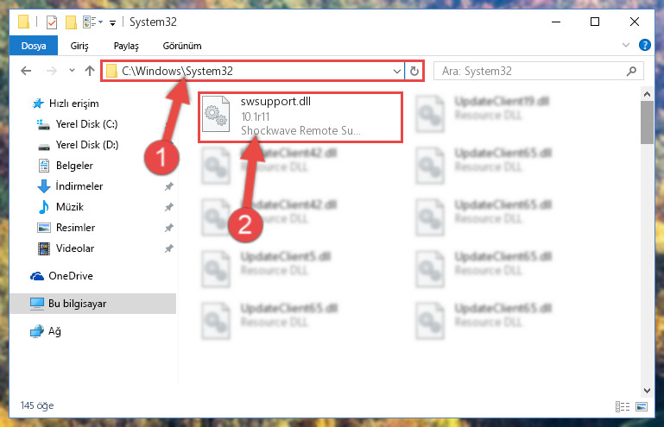Image resolution: width=664 pixels, height=427 pixels.
Task: Open the recent locations dropdown arrow
Action: [x=72, y=71]
